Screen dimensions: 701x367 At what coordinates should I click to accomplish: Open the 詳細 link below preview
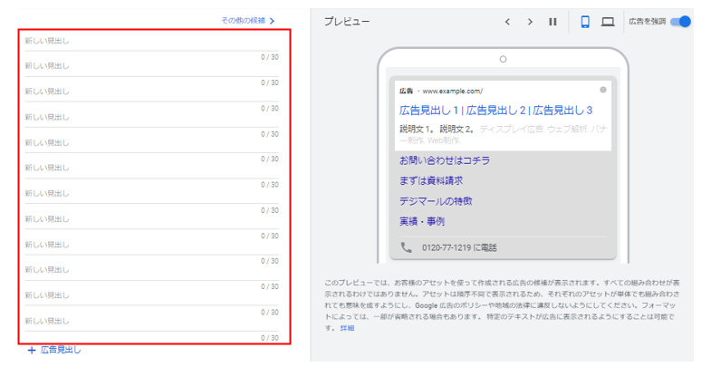click(348, 328)
